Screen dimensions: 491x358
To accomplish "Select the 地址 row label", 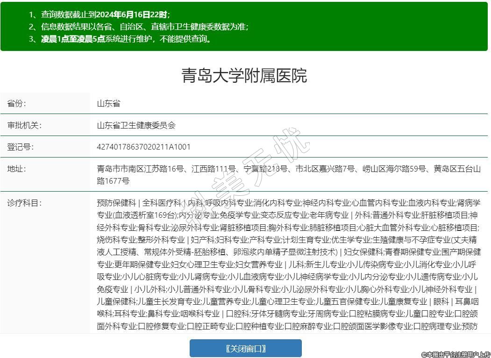I will 17,169.
